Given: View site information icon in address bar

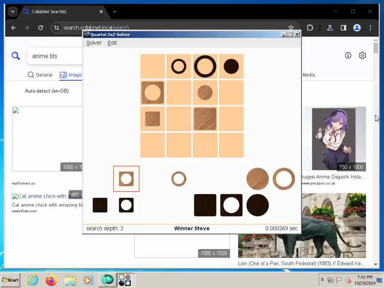Looking at the screenshot, I should coord(57,28).
